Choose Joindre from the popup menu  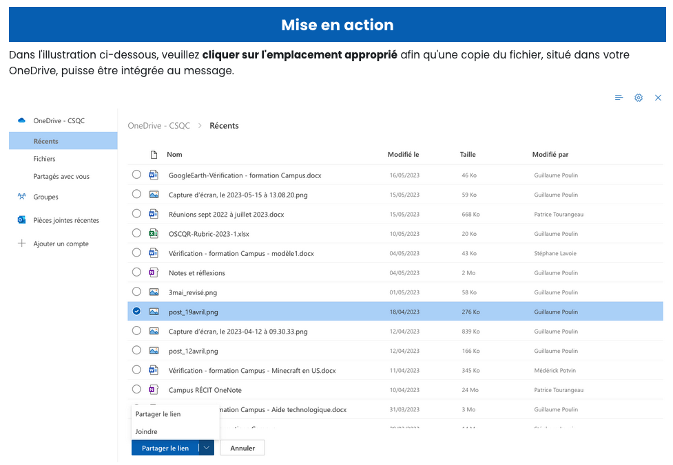tap(147, 432)
